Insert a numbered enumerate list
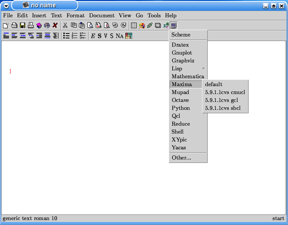 pos(74,35)
